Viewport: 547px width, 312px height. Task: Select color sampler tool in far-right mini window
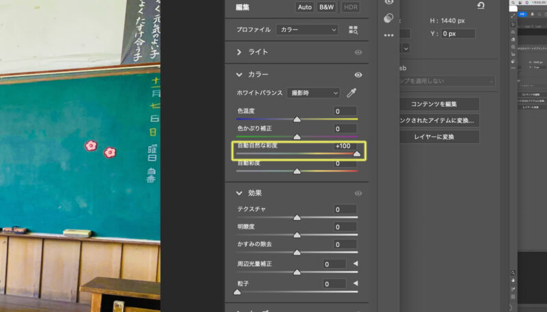(x=513, y=289)
